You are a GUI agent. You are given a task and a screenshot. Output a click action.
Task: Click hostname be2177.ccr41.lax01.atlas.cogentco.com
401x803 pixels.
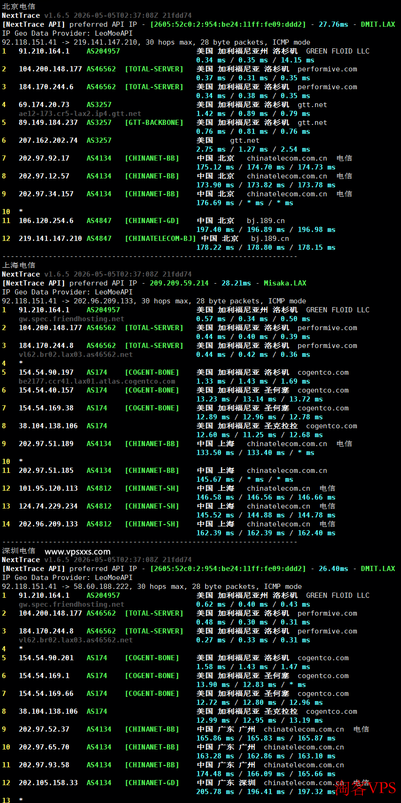click(97, 381)
